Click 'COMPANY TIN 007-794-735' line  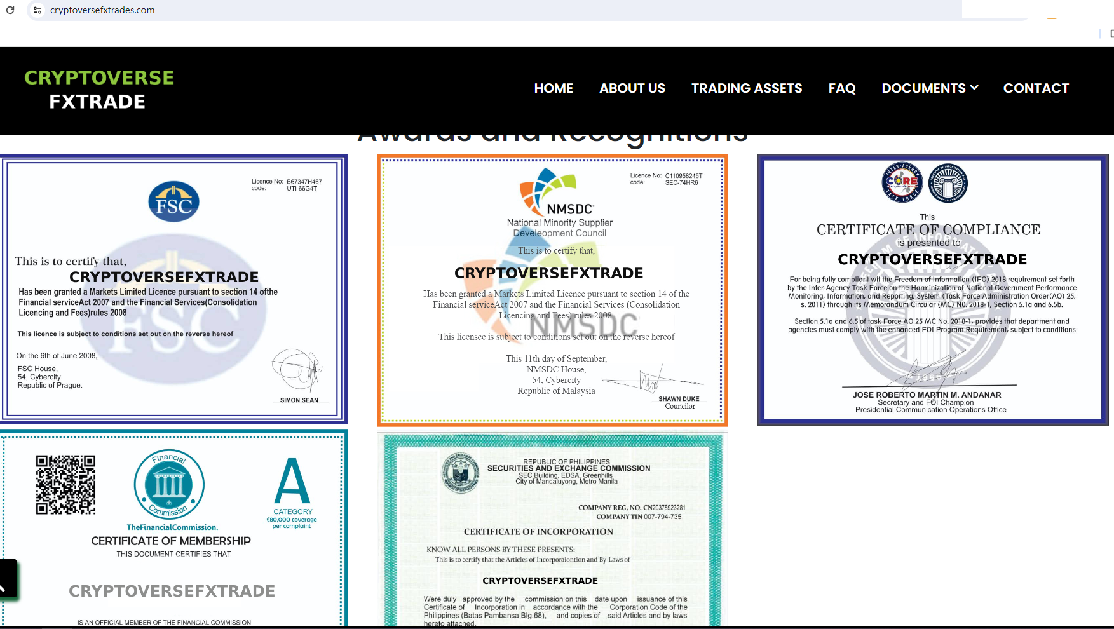(639, 517)
